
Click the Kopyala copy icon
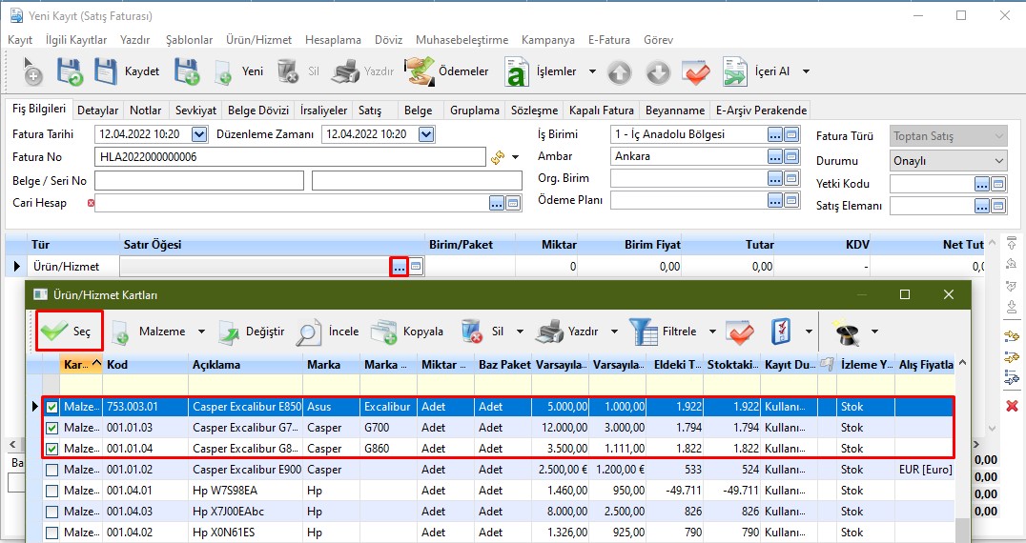coord(383,332)
